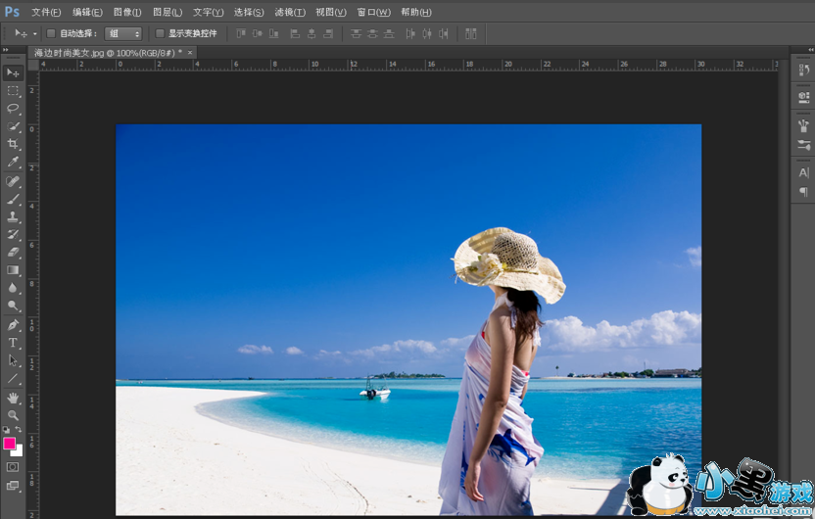Open the 组 auto-select dropdown
Screen dimensions: 815x519
[123, 33]
